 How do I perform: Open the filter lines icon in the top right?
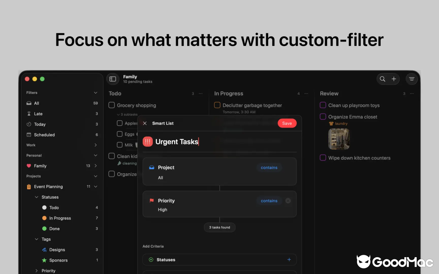pos(412,79)
